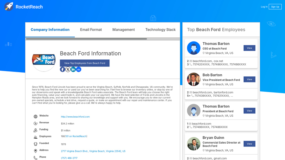The width and height of the screenshot is (285, 160).
Task: Click the Employees people icon
Action: [35, 137]
